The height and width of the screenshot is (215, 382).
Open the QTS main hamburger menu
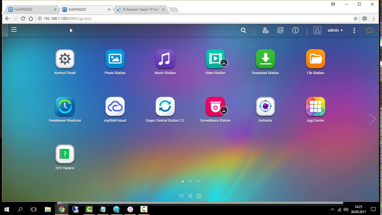(x=14, y=30)
